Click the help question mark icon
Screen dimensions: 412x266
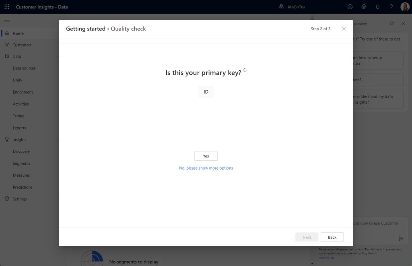click(x=391, y=7)
